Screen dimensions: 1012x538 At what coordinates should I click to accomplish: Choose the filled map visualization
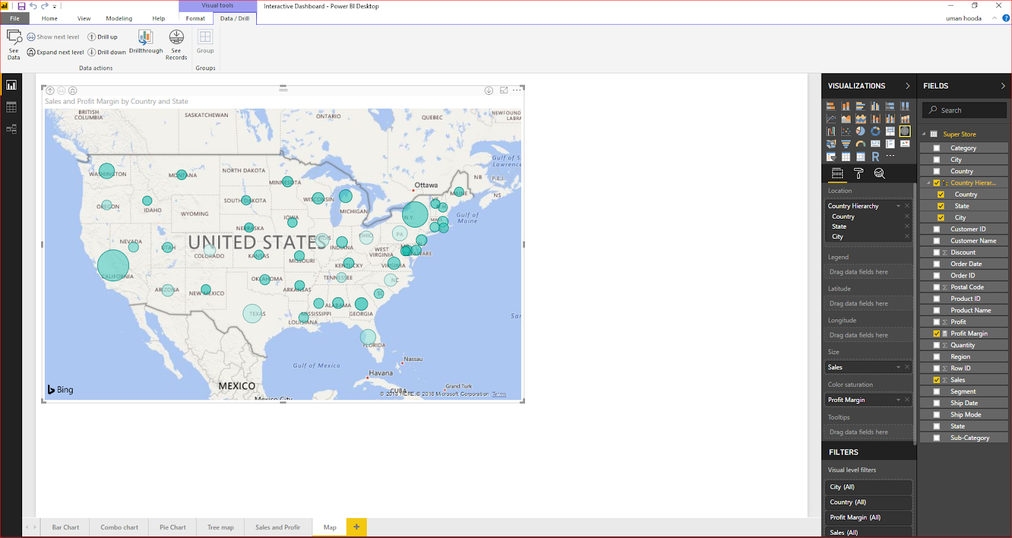pos(831,144)
